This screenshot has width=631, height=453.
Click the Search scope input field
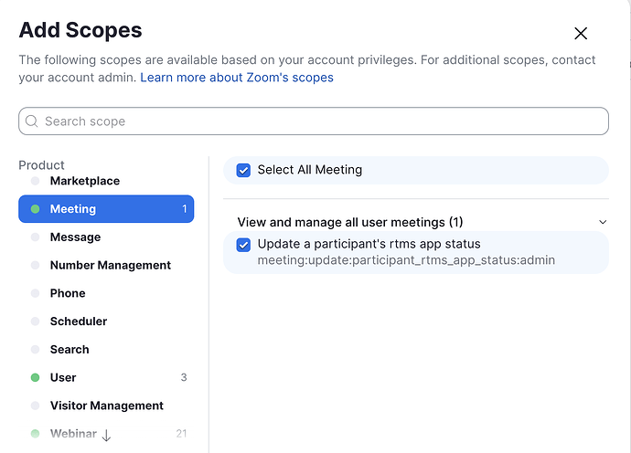[x=320, y=121]
